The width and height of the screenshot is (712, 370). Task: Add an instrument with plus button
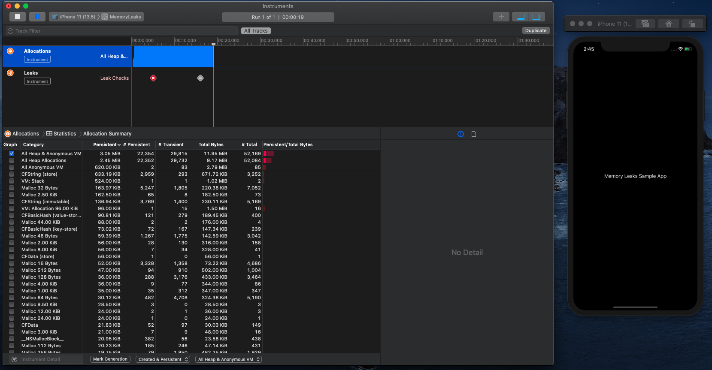pos(501,17)
